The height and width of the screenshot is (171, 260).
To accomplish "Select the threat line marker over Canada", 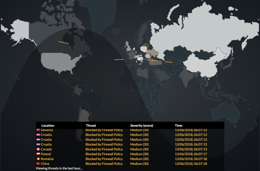I will click(x=64, y=43).
